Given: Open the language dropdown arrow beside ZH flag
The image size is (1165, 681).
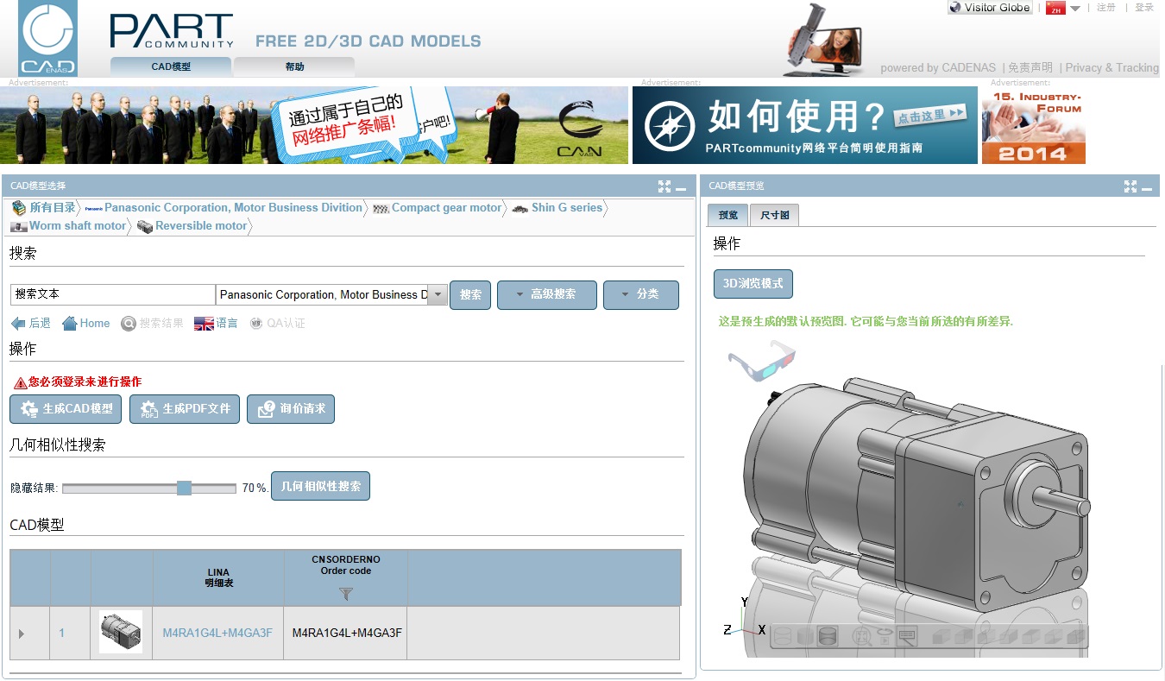Looking at the screenshot, I should (x=1075, y=9).
